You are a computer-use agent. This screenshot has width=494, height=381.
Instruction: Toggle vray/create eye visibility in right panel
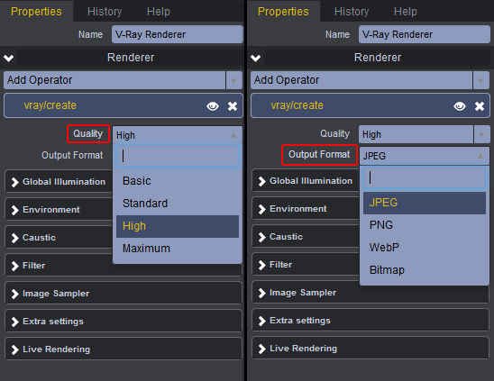click(x=460, y=106)
